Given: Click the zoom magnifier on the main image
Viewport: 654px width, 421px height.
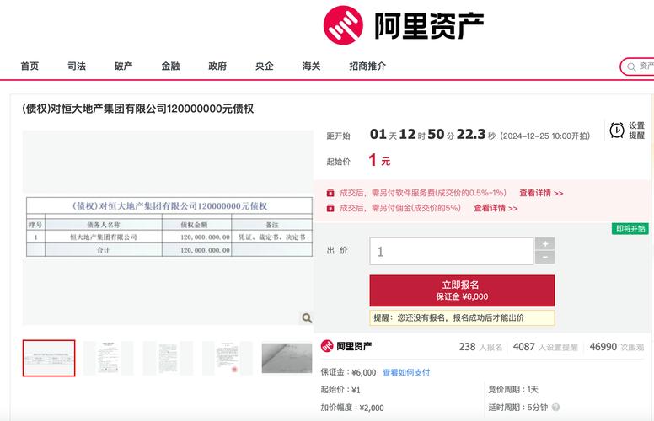Looking at the screenshot, I should click(x=307, y=318).
